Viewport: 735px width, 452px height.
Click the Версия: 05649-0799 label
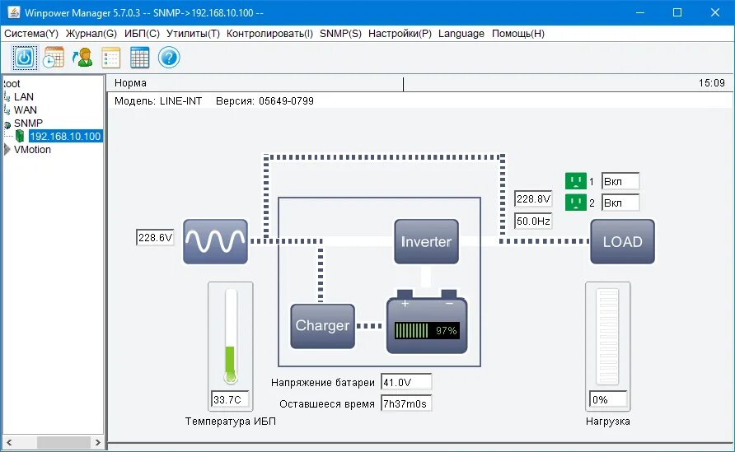pyautogui.click(x=265, y=100)
